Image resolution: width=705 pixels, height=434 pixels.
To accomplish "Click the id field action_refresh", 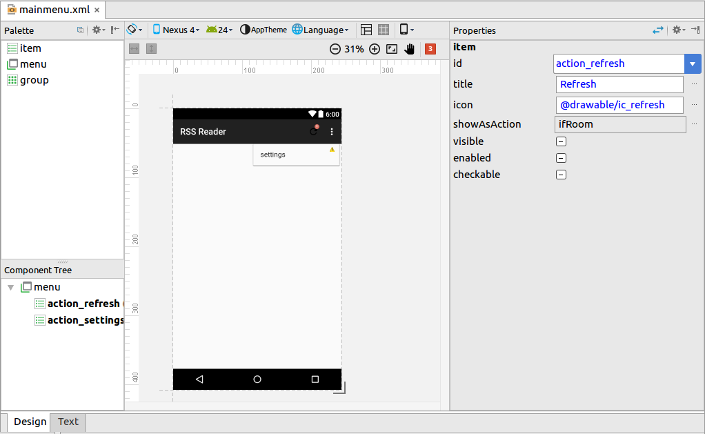I will [619, 64].
